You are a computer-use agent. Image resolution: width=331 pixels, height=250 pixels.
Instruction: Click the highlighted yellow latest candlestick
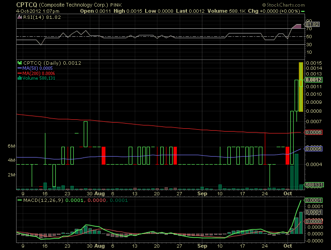[x=301, y=87]
